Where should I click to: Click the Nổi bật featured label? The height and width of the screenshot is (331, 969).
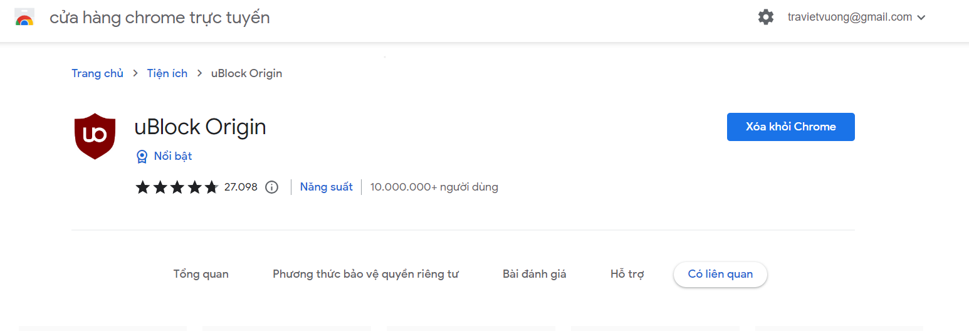coord(173,156)
